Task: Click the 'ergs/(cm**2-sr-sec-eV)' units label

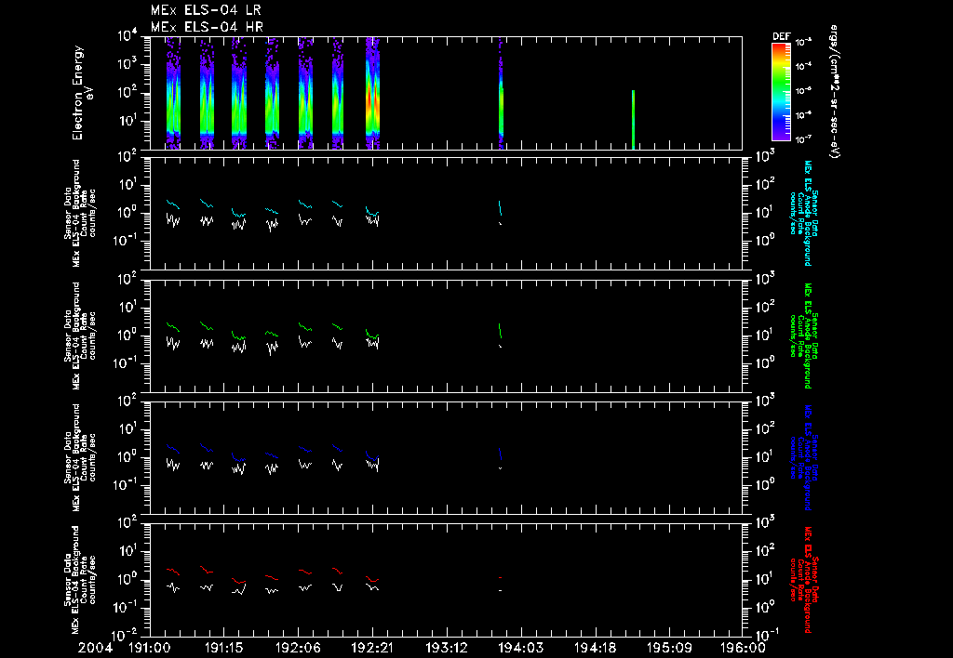Action: (835, 92)
